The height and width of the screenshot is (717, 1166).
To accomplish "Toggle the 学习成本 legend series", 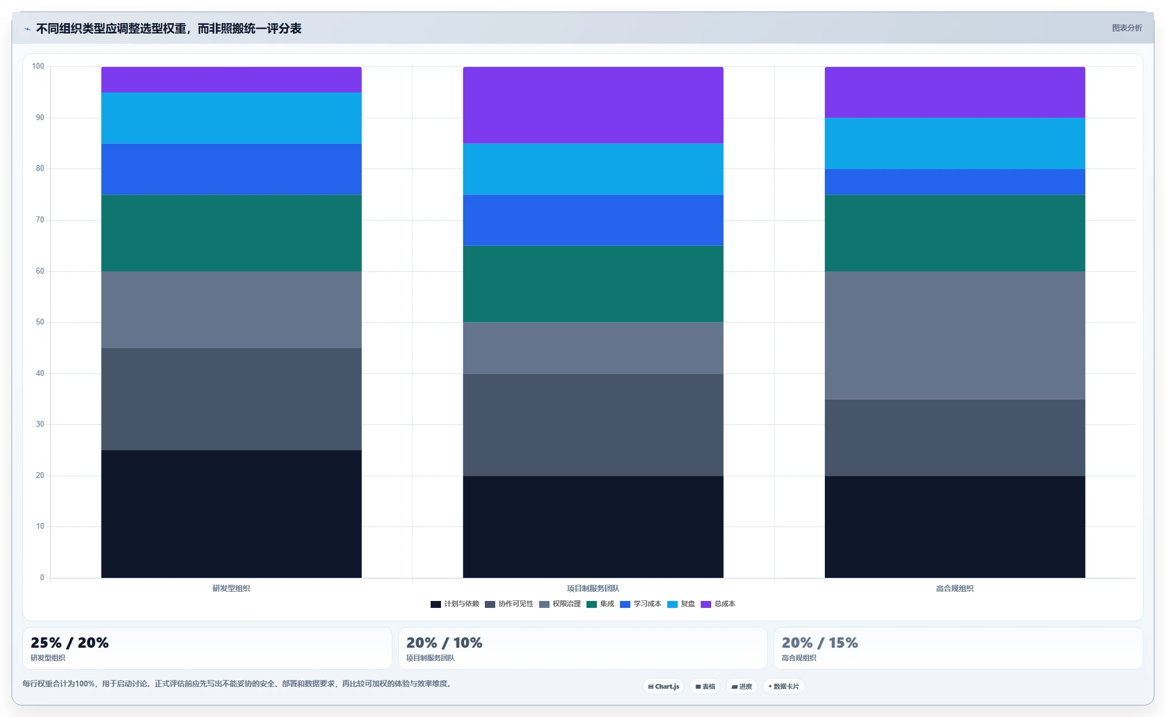I will coord(641,604).
